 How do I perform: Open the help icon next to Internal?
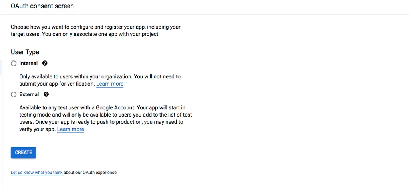click(x=45, y=63)
